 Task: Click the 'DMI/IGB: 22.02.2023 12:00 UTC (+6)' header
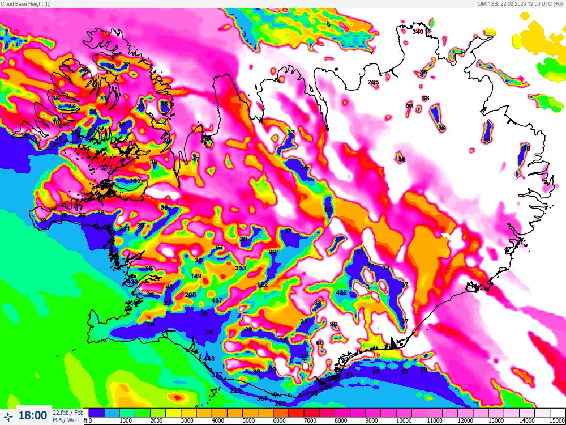pyautogui.click(x=521, y=3)
